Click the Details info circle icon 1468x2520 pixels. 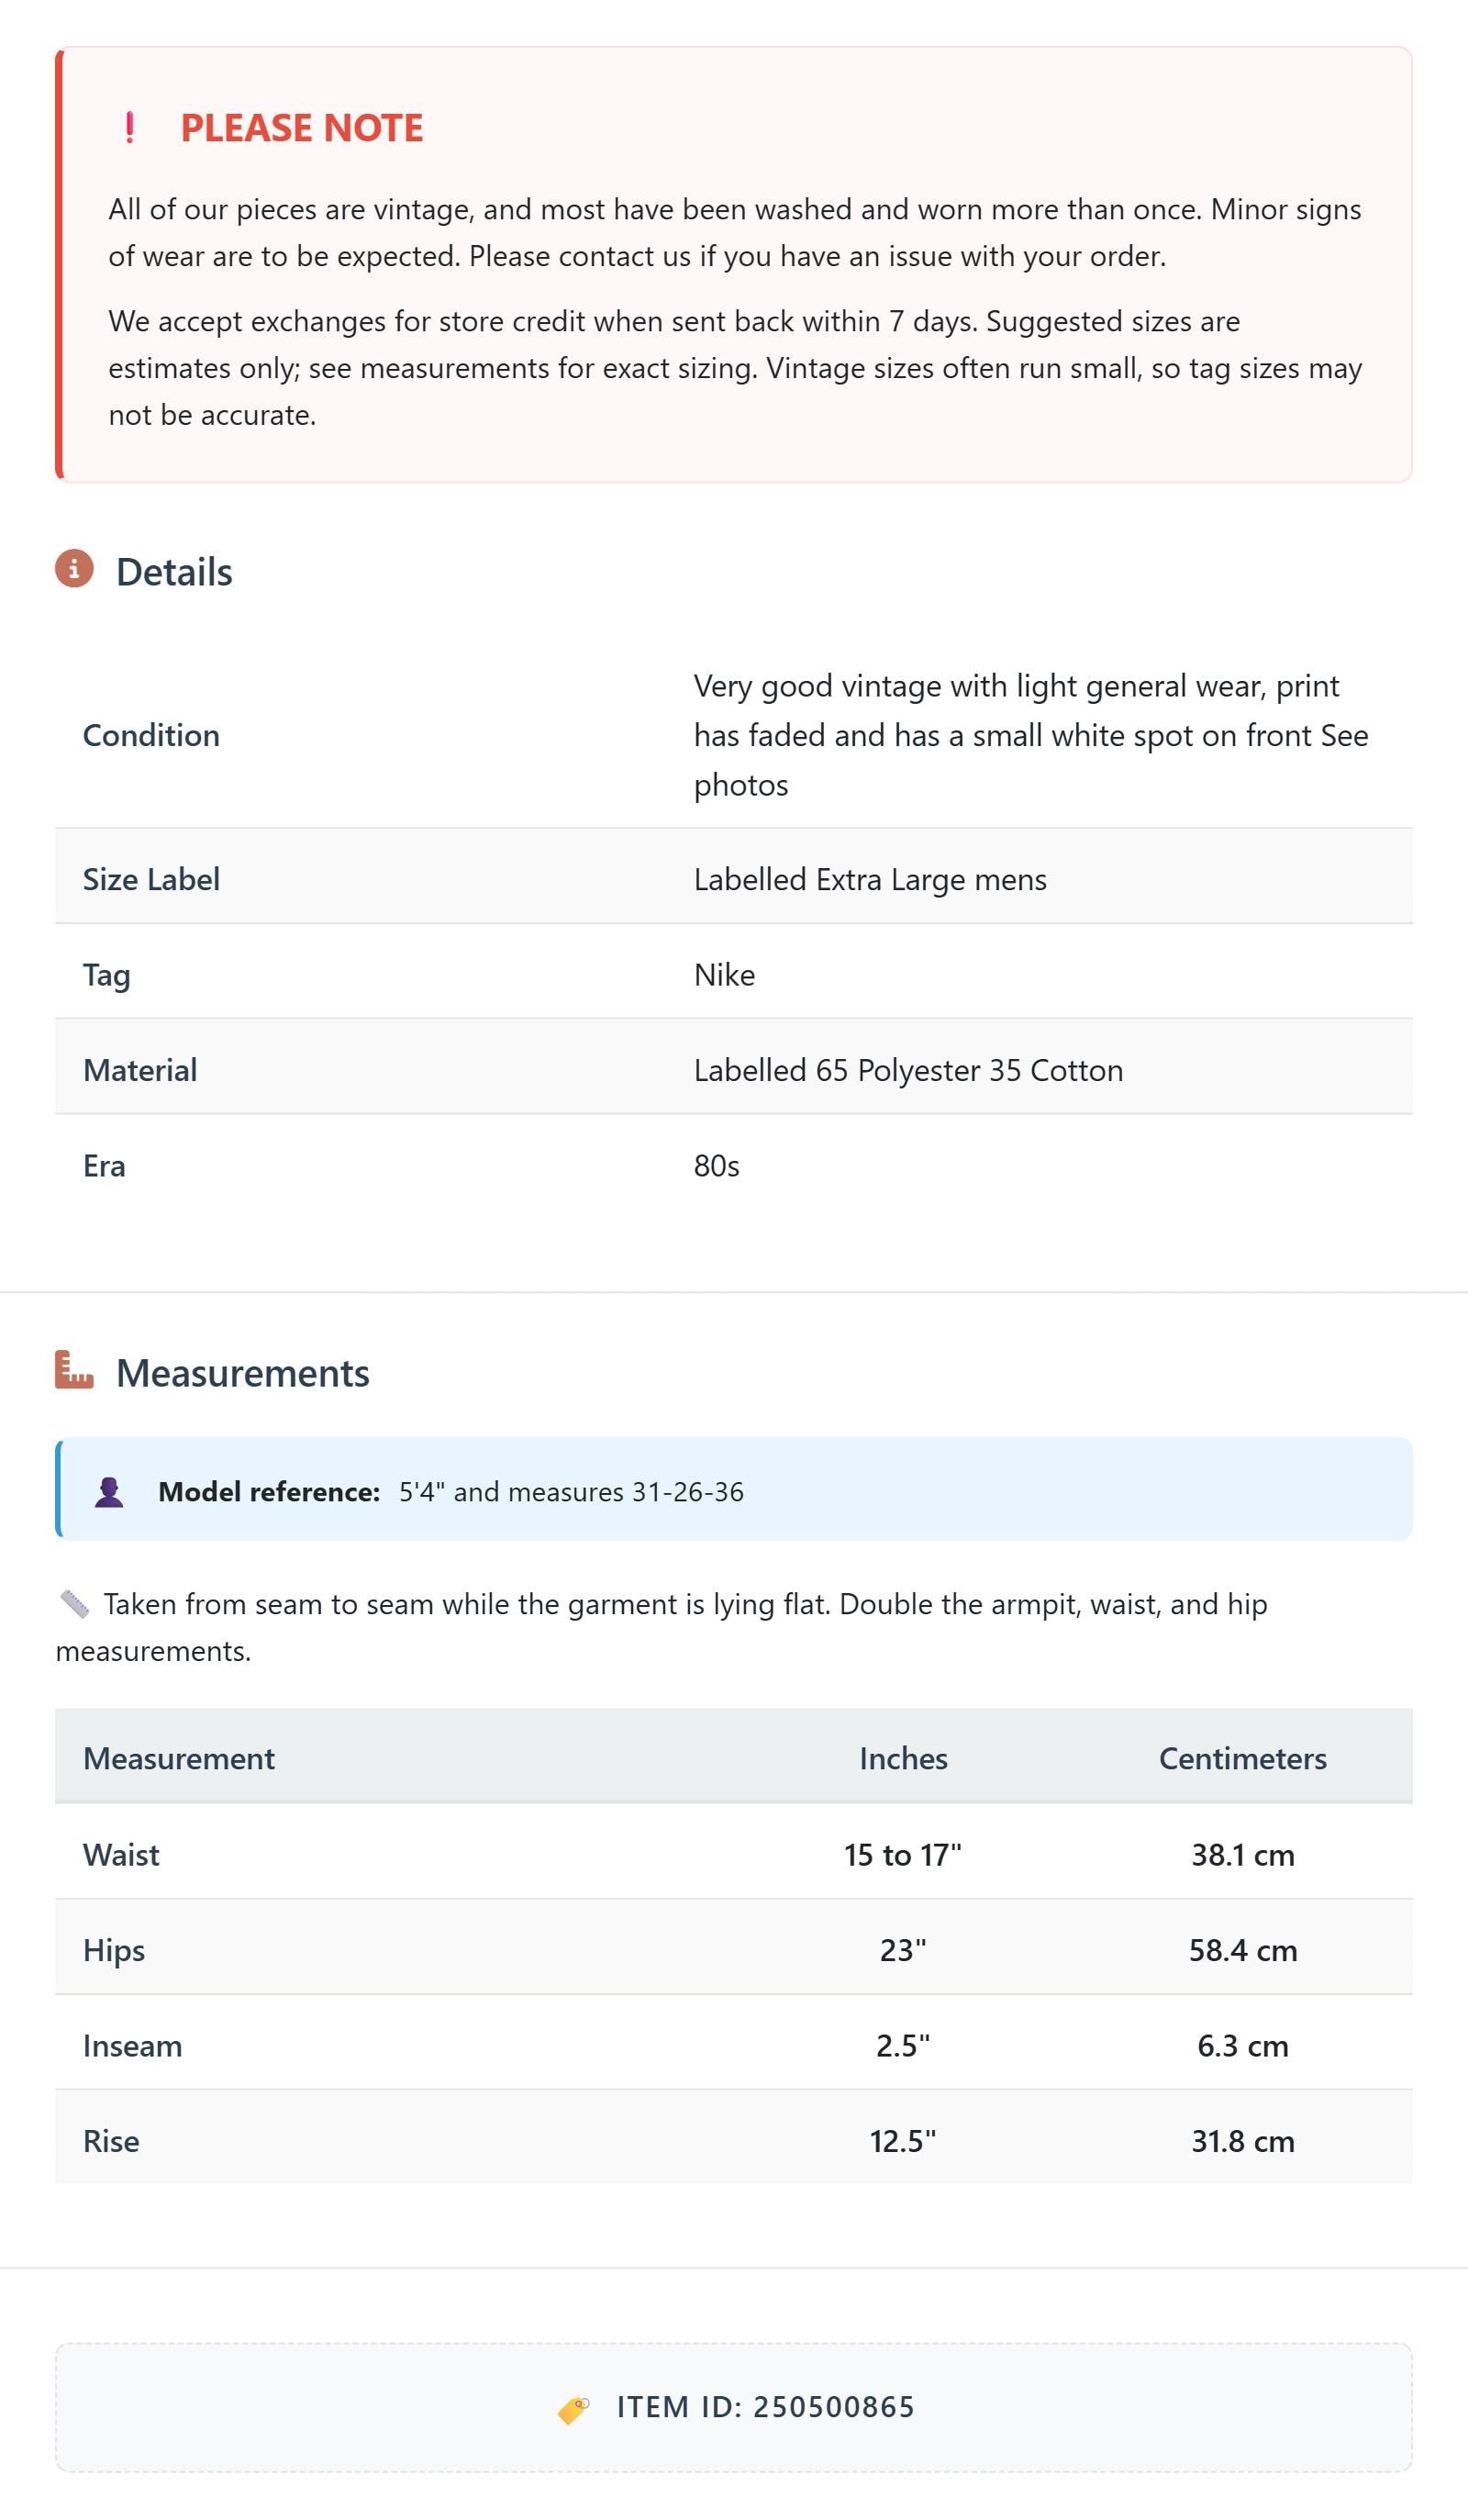(x=74, y=569)
